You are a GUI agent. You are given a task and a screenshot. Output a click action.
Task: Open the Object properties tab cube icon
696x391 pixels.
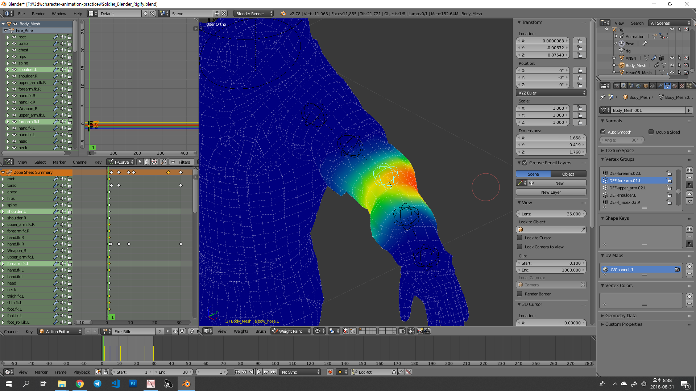coord(646,86)
